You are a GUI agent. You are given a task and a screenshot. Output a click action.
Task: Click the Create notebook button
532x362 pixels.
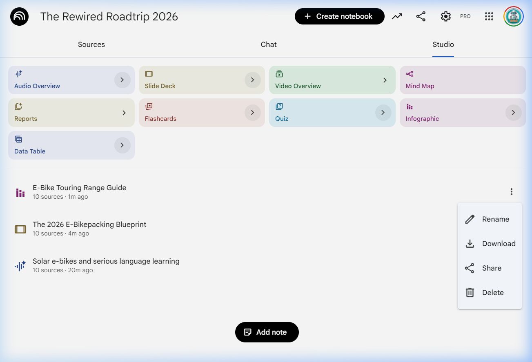tap(339, 16)
